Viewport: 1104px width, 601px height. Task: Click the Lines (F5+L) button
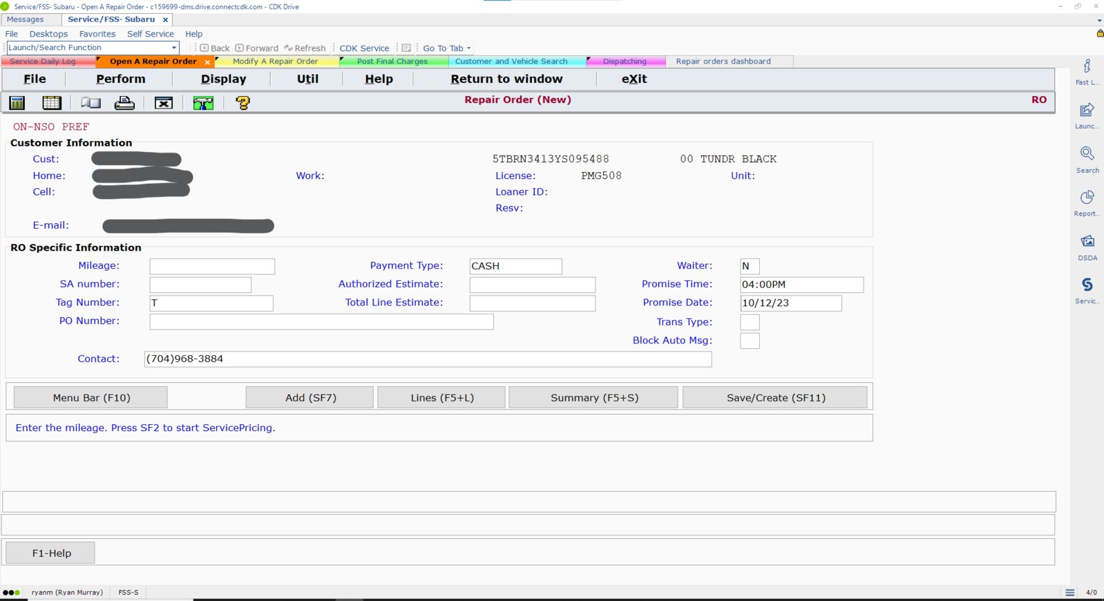(442, 398)
